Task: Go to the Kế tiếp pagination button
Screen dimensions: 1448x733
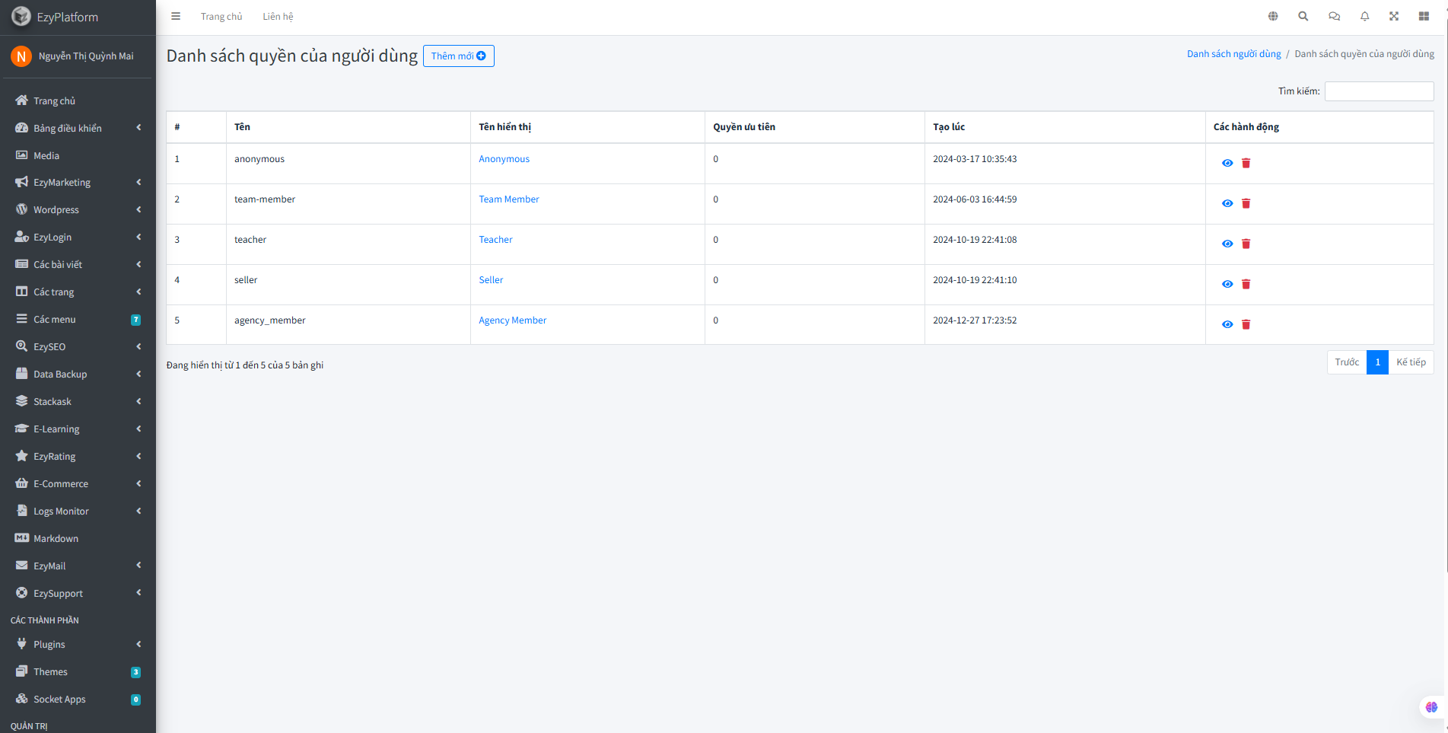Action: pos(1411,362)
